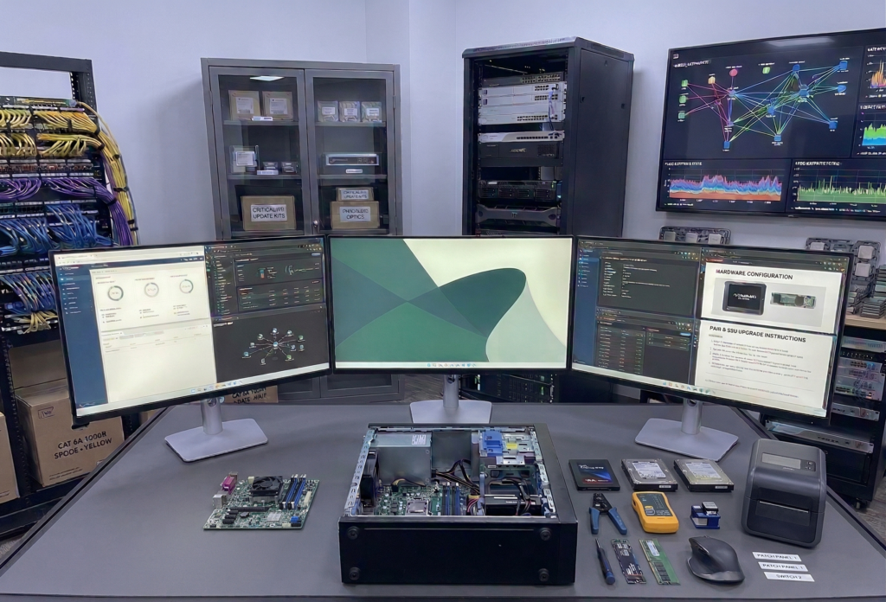Open the Start menu on the left monitor taskbar
Image resolution: width=886 pixels, height=602 pixels.
(x=193, y=391)
